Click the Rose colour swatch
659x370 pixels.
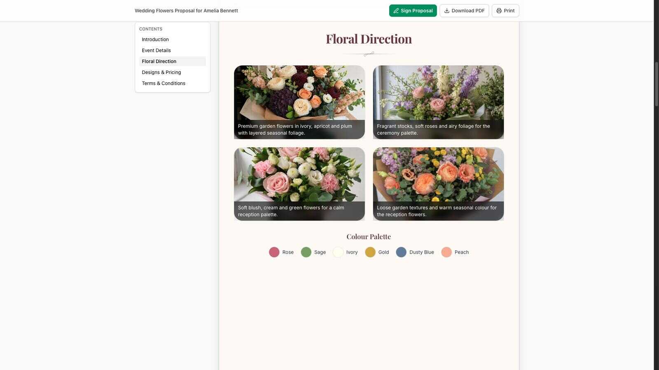coord(274,252)
